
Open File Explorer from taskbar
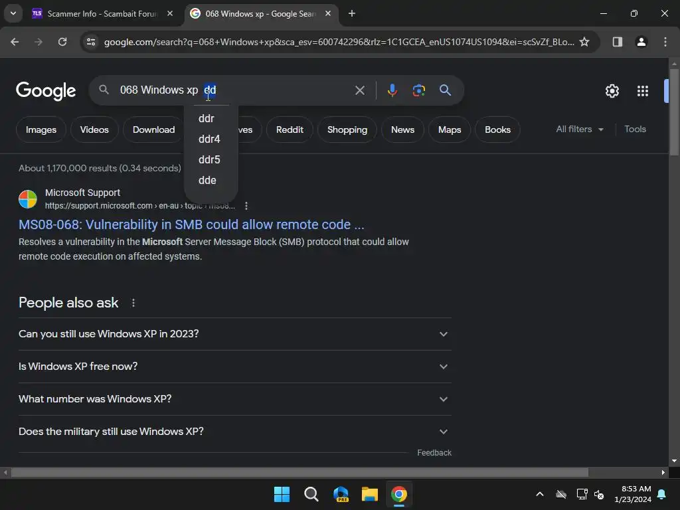(370, 494)
